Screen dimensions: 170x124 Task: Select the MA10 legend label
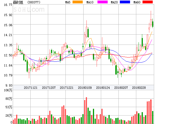[x=90, y=2]
